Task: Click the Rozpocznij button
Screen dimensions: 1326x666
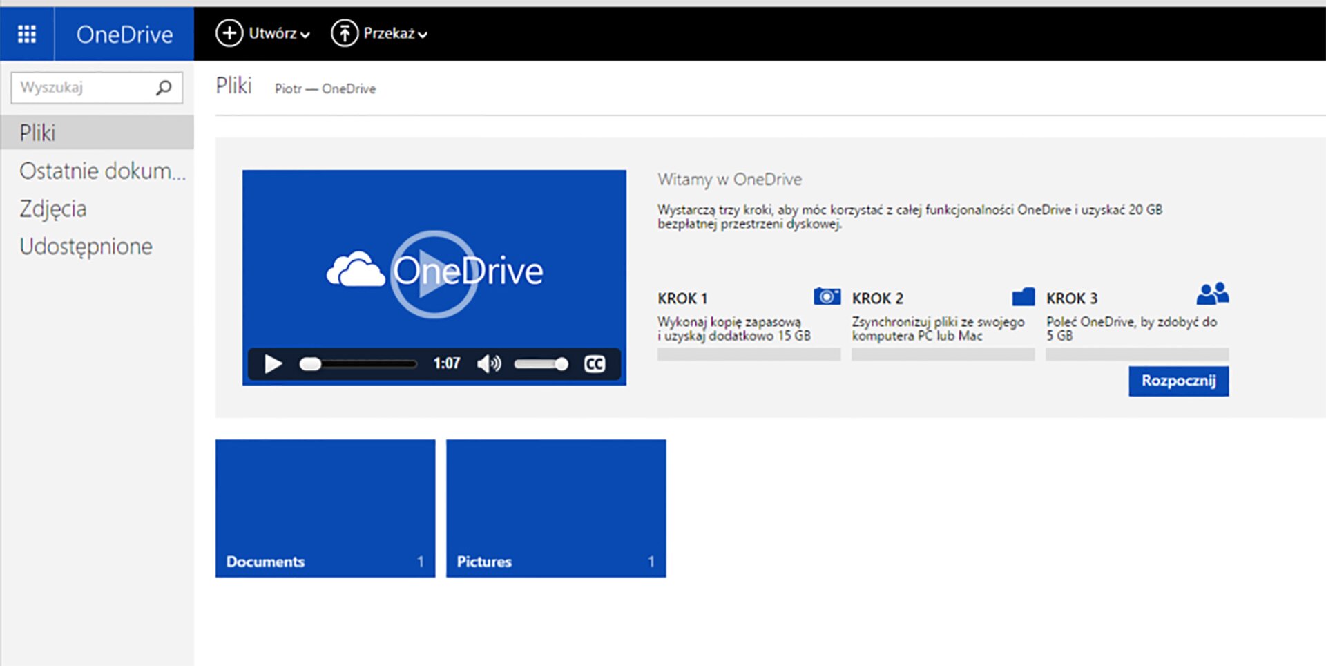Action: click(1179, 381)
